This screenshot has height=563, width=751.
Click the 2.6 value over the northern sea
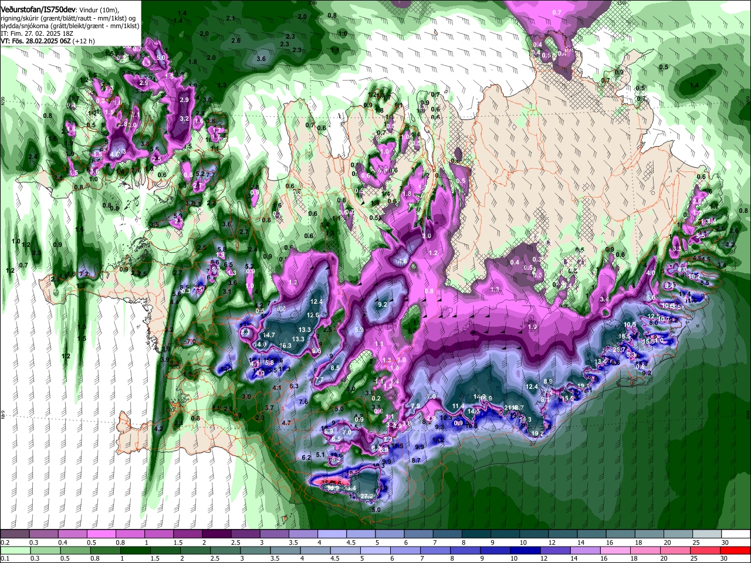tap(236, 40)
